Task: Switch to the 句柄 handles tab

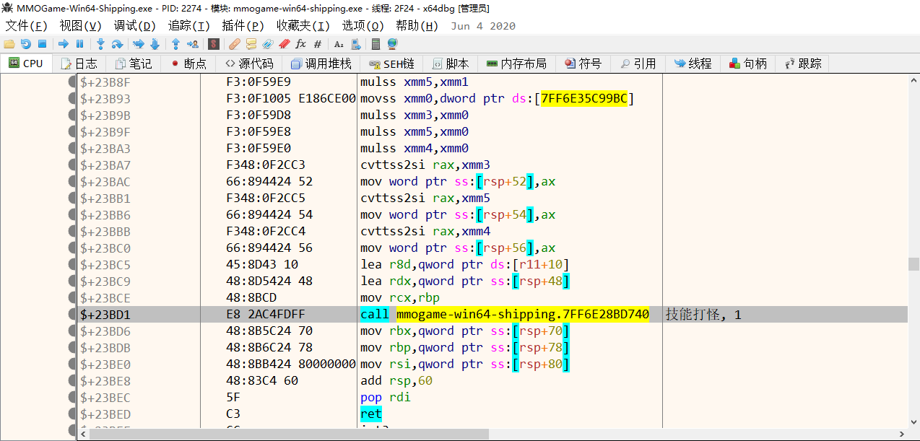Action: 748,64
